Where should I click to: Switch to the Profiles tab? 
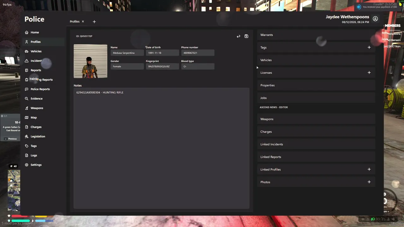[x=75, y=21]
